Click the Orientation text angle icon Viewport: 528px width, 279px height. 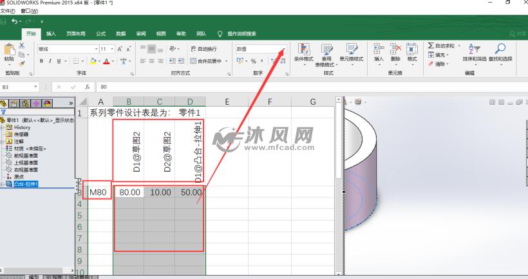coord(173,49)
